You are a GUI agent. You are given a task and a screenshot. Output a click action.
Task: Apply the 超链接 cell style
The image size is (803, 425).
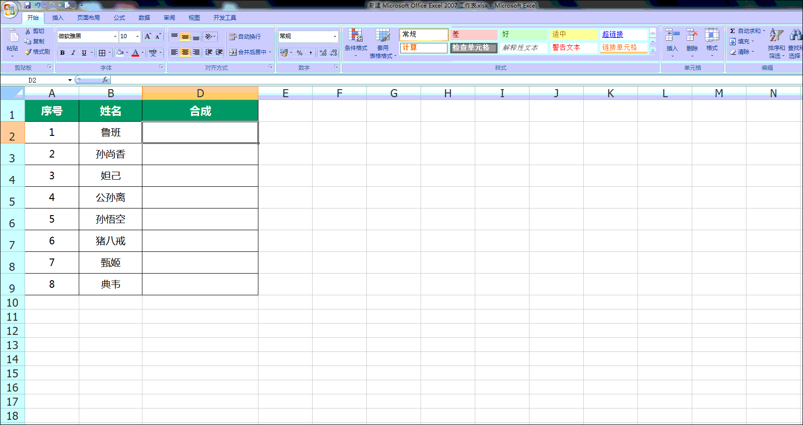coord(624,34)
